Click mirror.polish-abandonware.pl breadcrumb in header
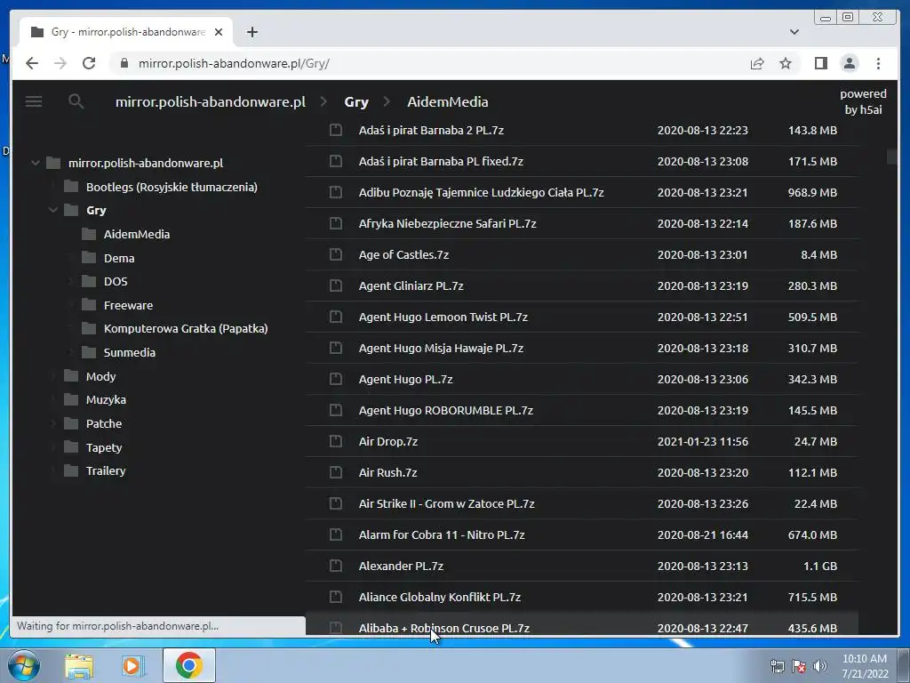 (x=210, y=101)
